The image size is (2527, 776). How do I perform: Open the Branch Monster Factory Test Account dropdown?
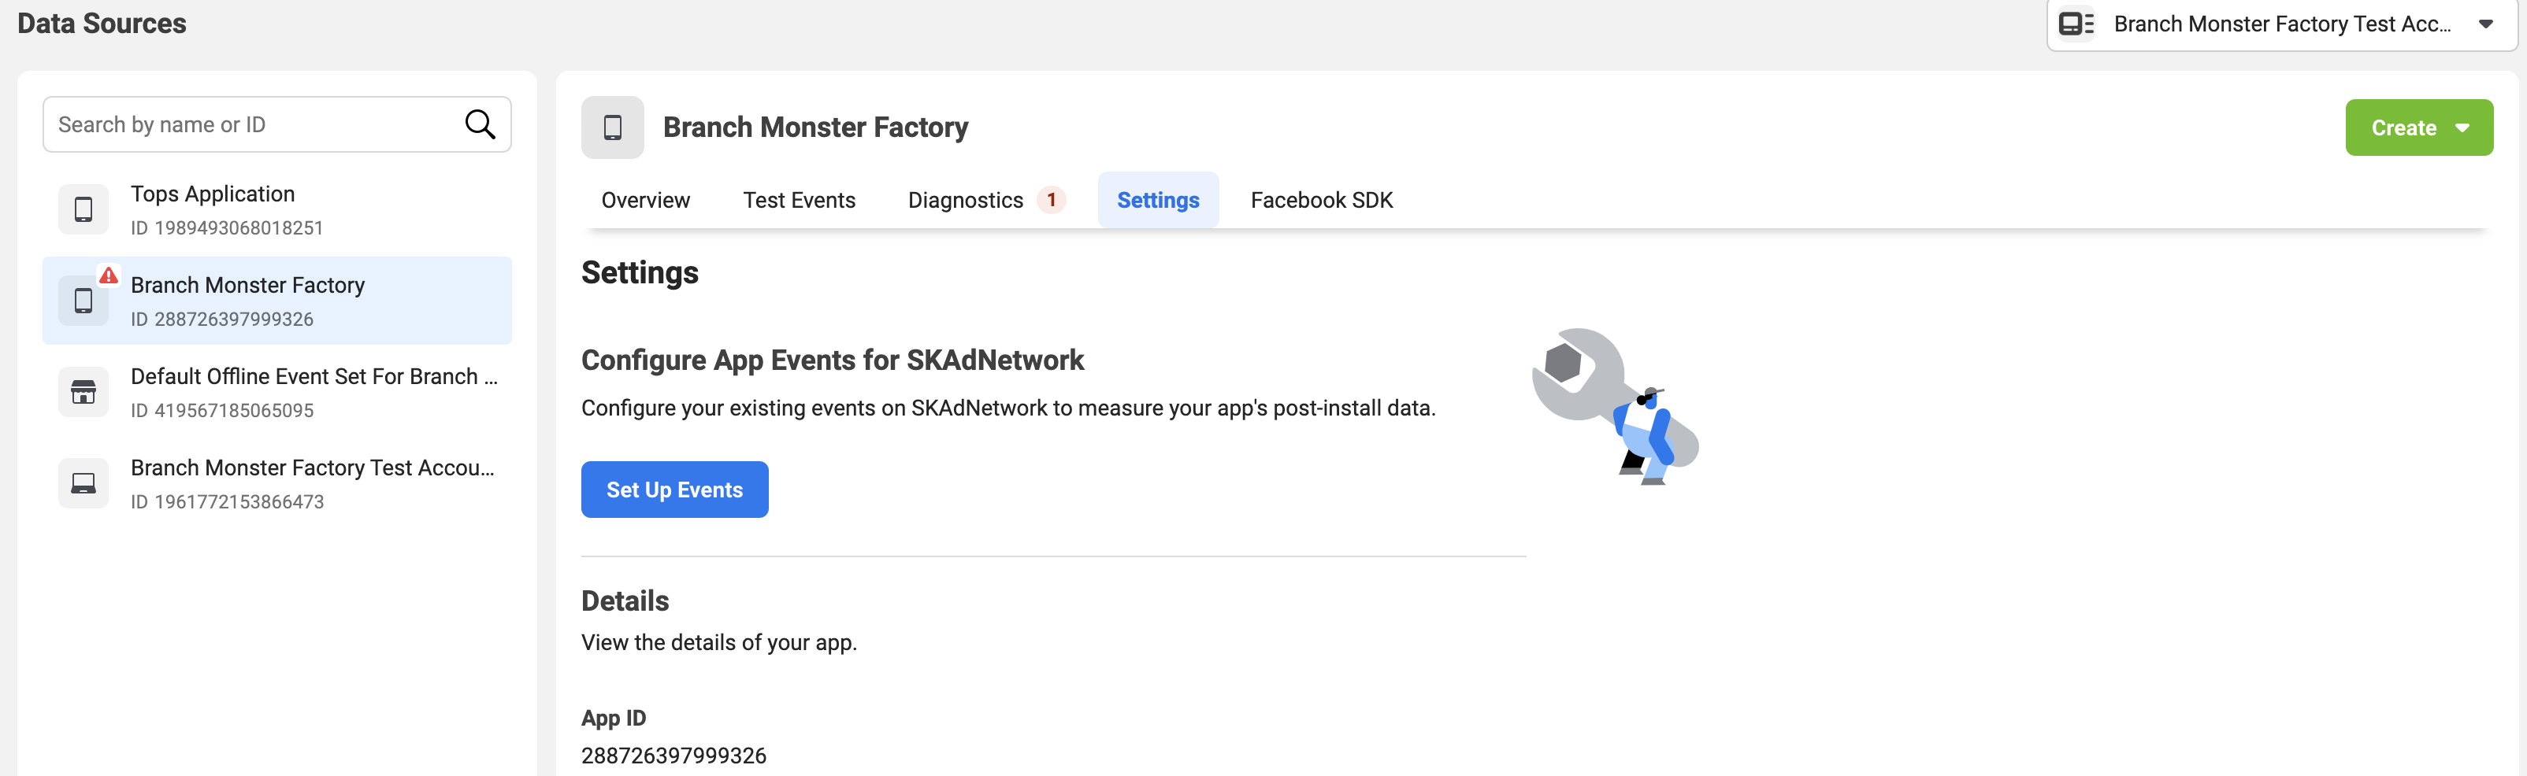tap(2282, 24)
